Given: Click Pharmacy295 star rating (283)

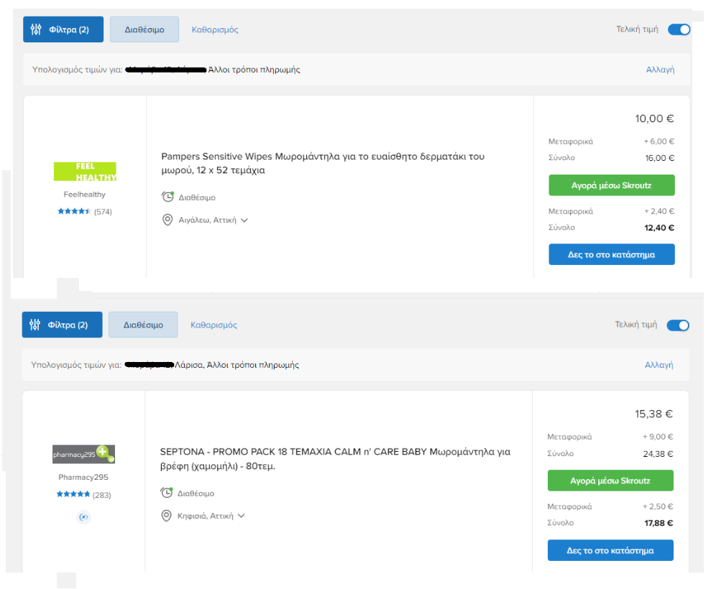Looking at the screenshot, I should point(83,495).
